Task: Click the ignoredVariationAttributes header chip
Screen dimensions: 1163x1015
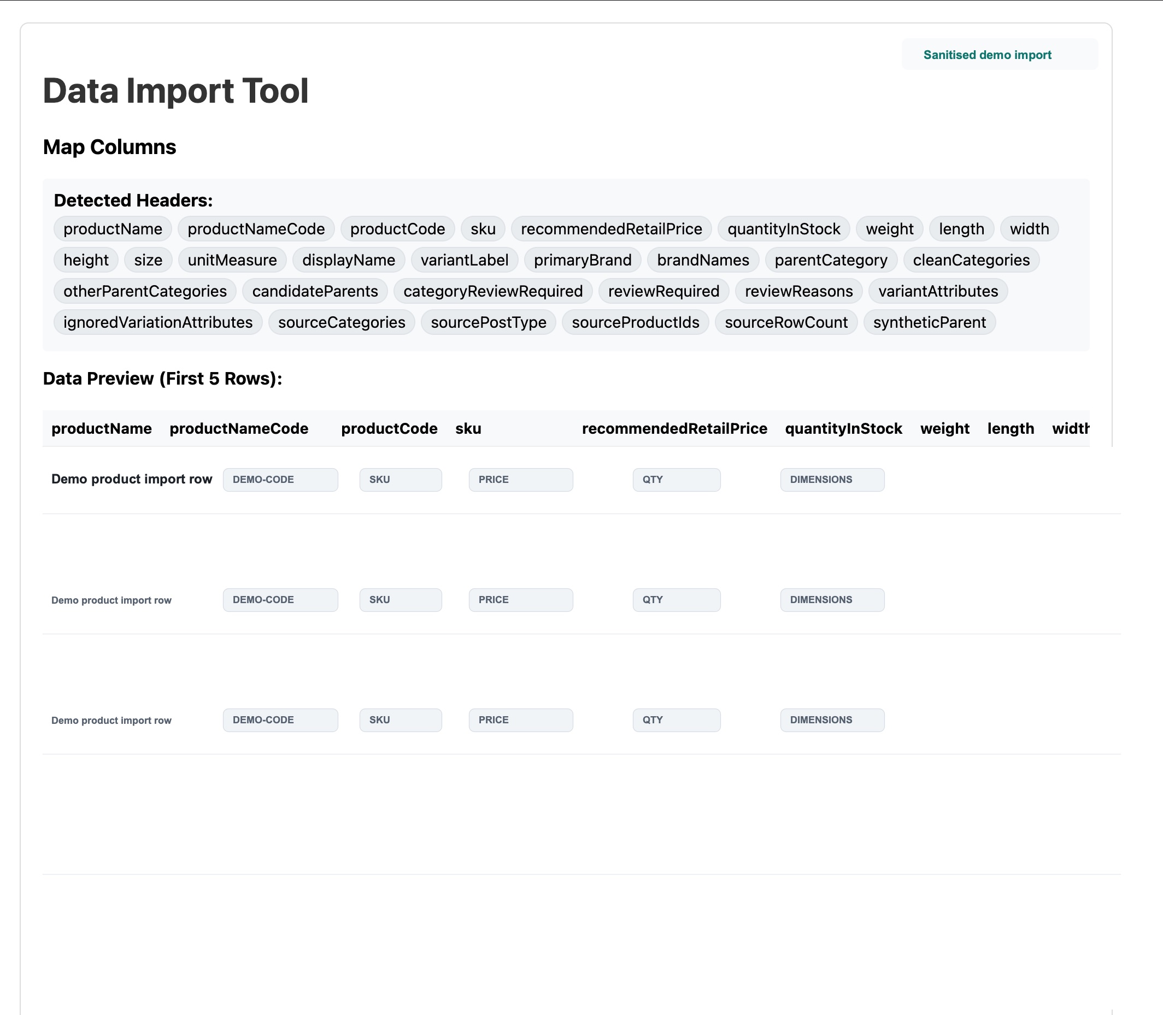Action: pos(158,322)
